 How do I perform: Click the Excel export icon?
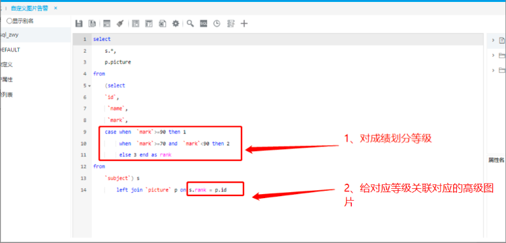click(163, 23)
